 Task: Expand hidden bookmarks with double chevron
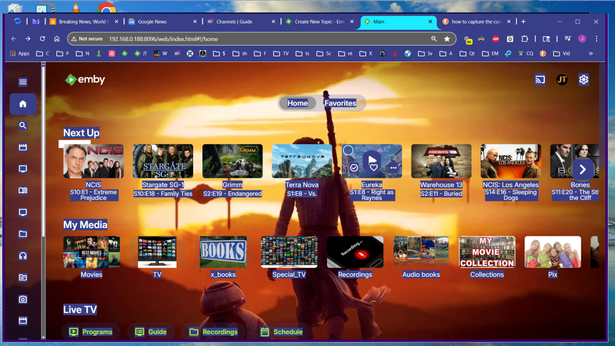590,53
